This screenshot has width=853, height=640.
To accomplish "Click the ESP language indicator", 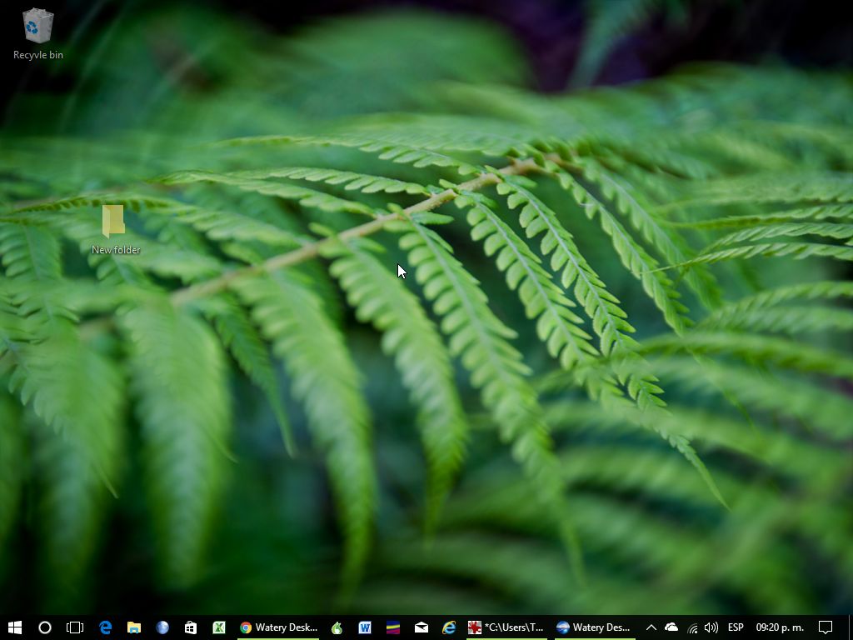I will (x=736, y=627).
